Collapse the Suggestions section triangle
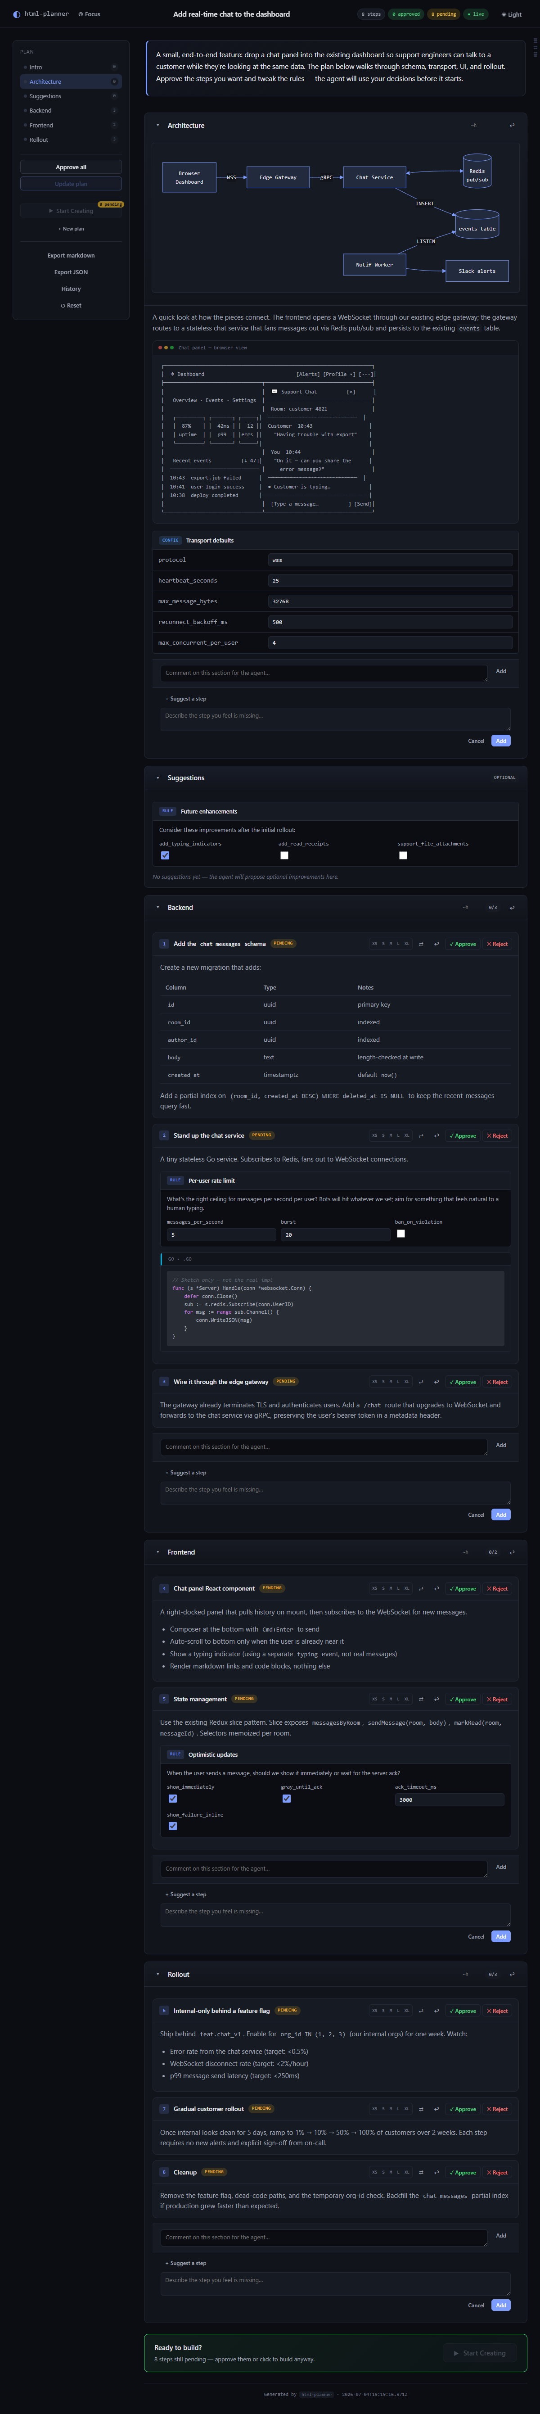 pos(157,778)
